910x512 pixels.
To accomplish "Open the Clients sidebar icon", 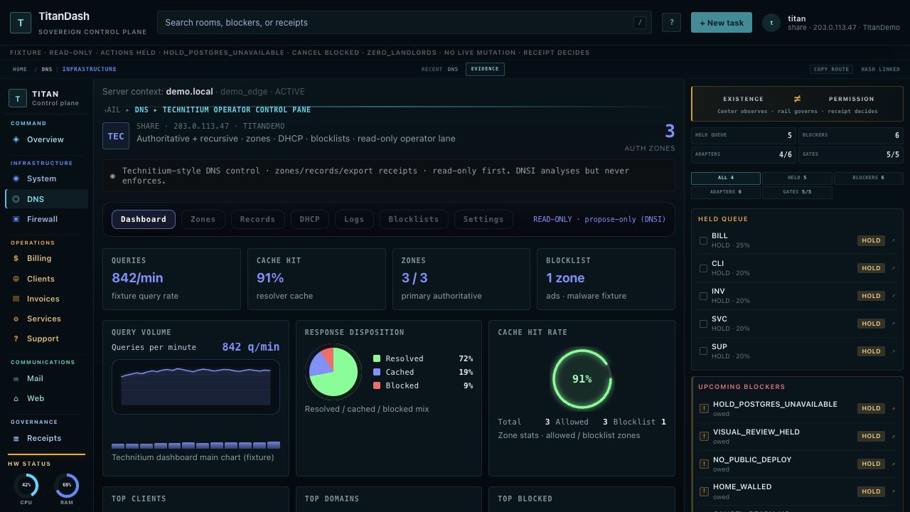I will [x=16, y=279].
